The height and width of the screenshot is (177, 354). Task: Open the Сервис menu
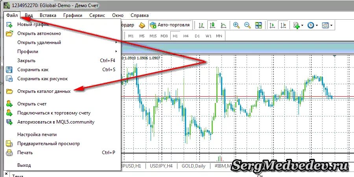97,15
